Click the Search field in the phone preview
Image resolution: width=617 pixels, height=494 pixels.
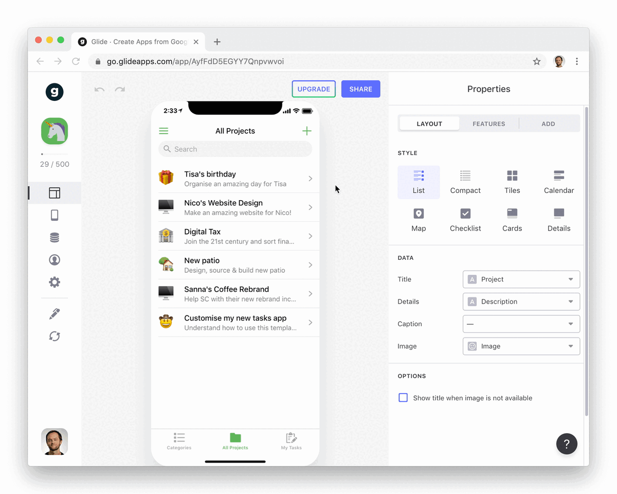(x=235, y=149)
